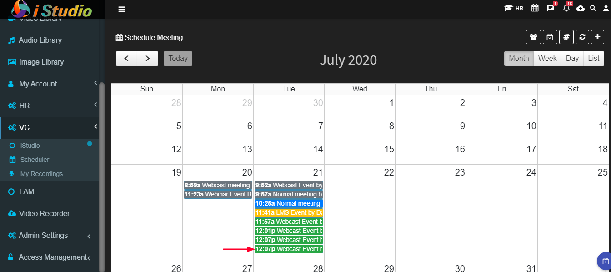Open the hamburger menu icon

tap(121, 9)
